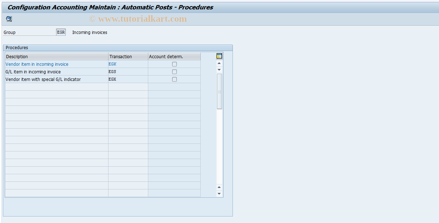Screen dimensions: 439x223
Task: Click the Description column header
Action: click(56, 56)
